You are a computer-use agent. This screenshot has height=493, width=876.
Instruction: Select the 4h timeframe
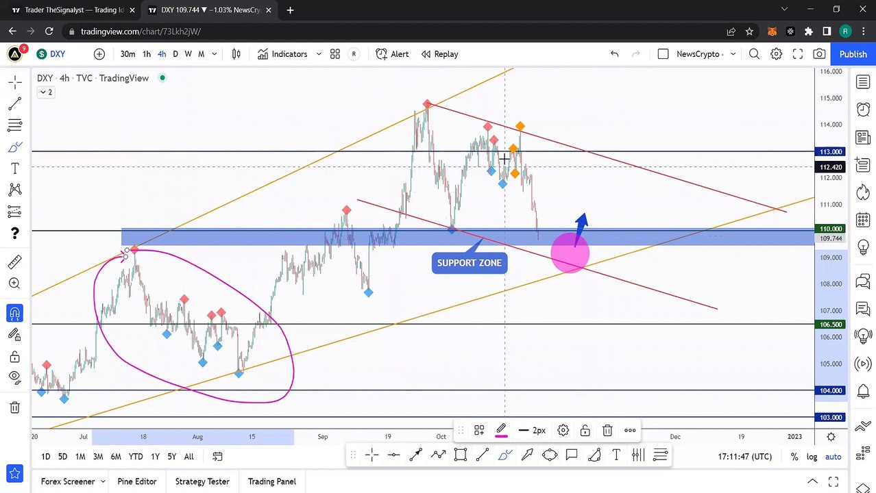pyautogui.click(x=162, y=54)
